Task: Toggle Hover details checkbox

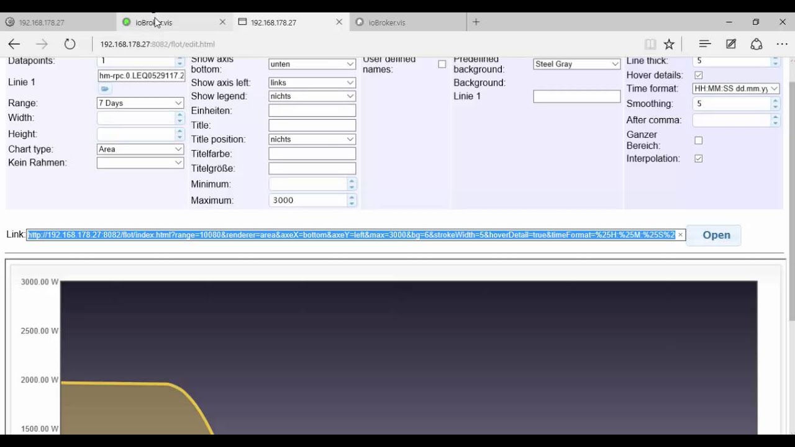Action: (698, 75)
